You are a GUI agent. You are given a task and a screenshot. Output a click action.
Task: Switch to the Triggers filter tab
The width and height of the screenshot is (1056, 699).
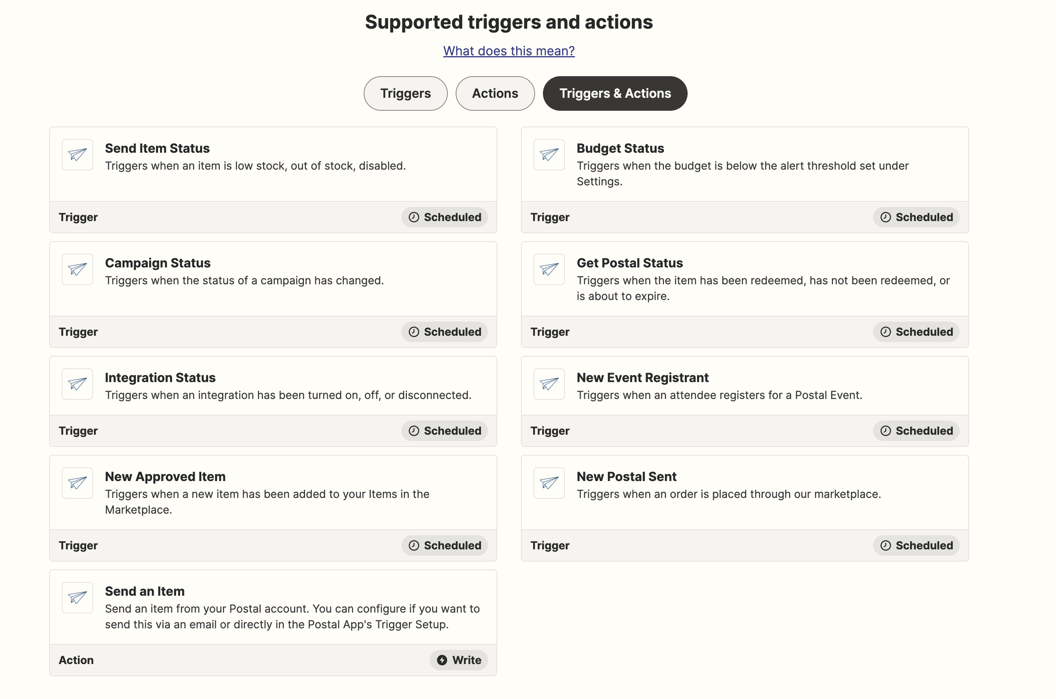[405, 93]
